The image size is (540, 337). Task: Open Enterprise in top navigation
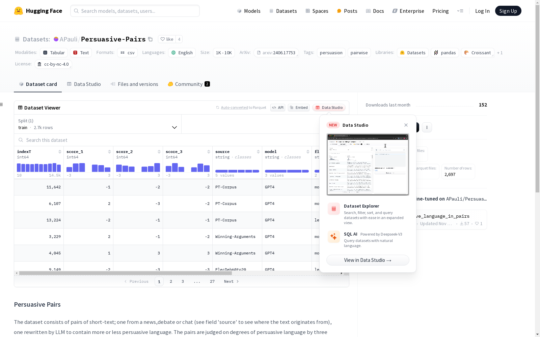408,11
